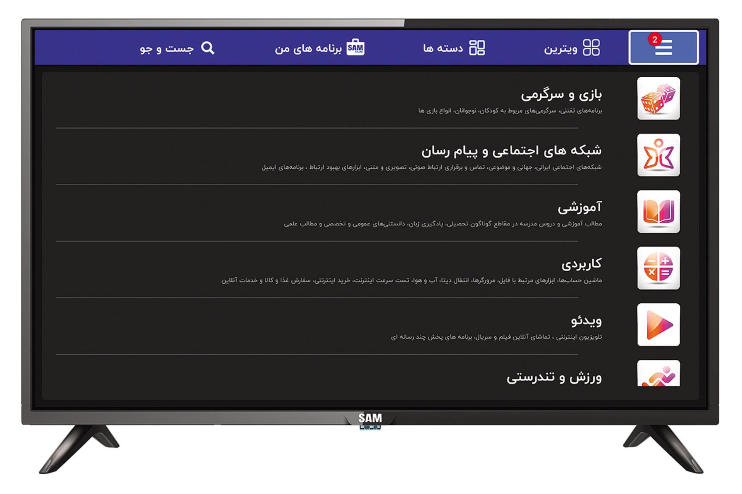Open the بازی و سرگرمی category title
The width and height of the screenshot is (742, 494).
pos(561,95)
